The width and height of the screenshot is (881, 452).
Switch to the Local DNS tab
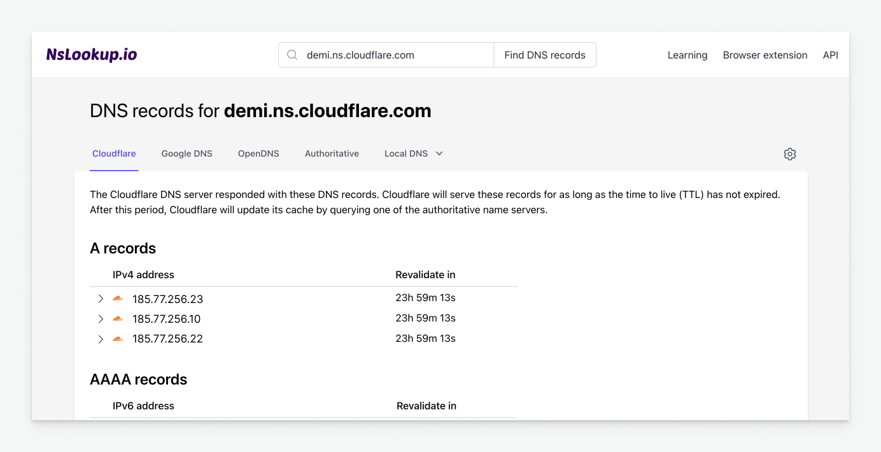coord(406,153)
